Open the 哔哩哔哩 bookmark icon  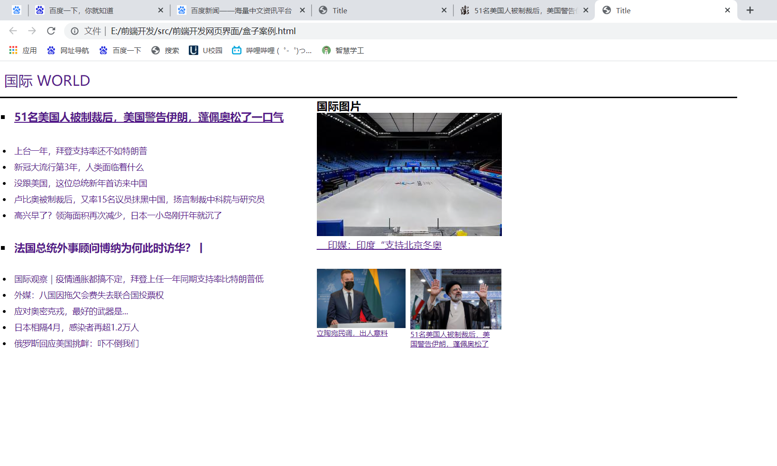236,50
